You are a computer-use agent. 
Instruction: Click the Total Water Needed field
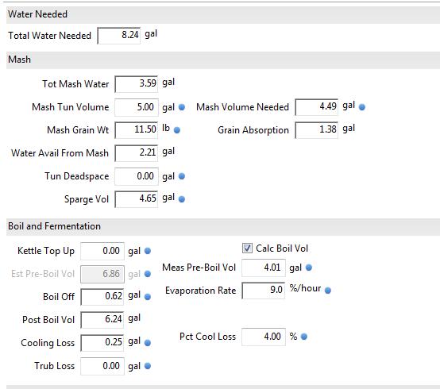click(x=118, y=36)
